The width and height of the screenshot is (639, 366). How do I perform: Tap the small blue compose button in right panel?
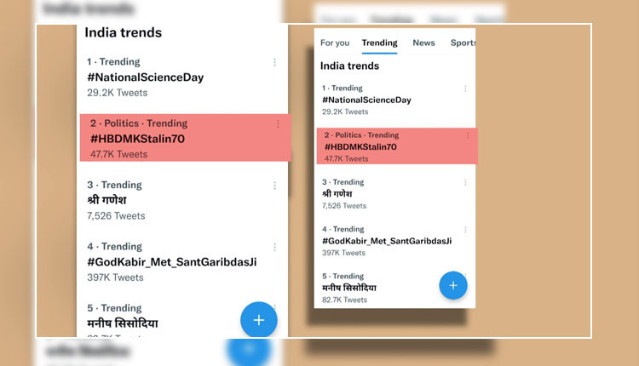[x=453, y=285]
